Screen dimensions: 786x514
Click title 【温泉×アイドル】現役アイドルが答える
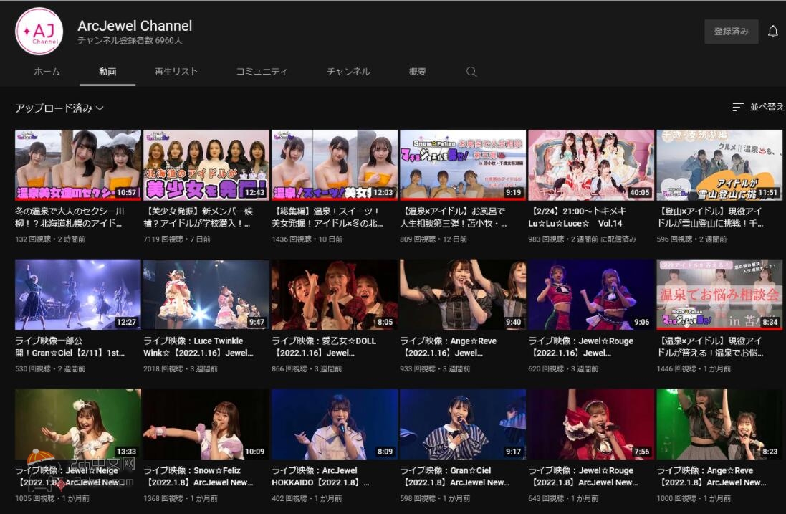(710, 346)
